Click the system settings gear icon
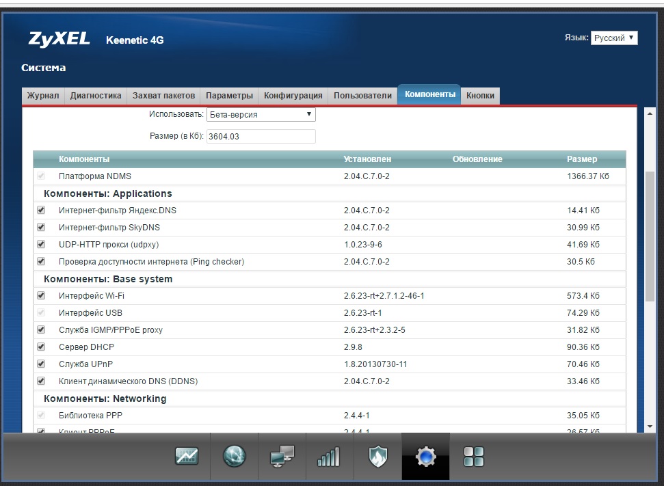 click(425, 456)
